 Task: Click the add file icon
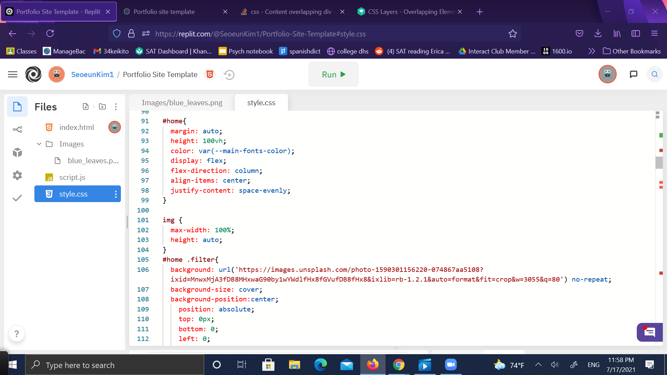click(85, 107)
